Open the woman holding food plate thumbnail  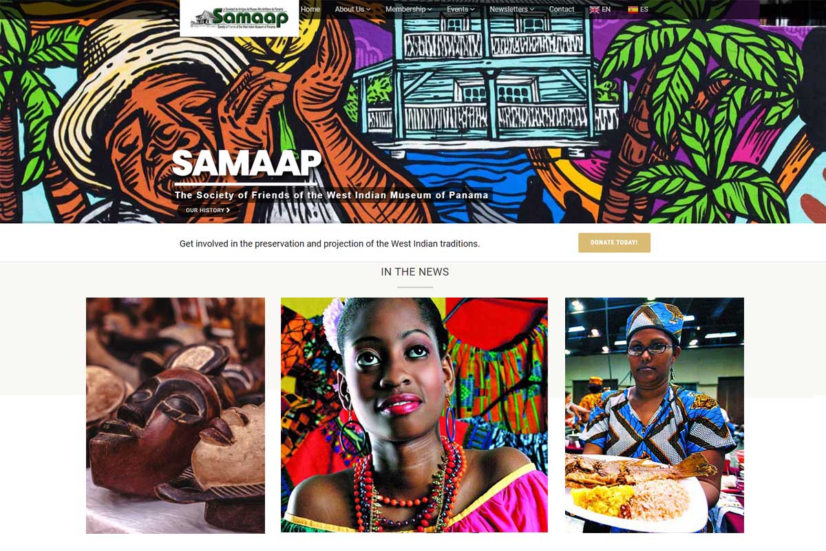click(x=655, y=415)
